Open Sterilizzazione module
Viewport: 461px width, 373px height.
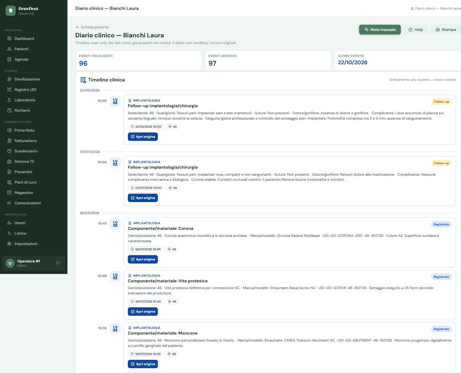click(34, 79)
